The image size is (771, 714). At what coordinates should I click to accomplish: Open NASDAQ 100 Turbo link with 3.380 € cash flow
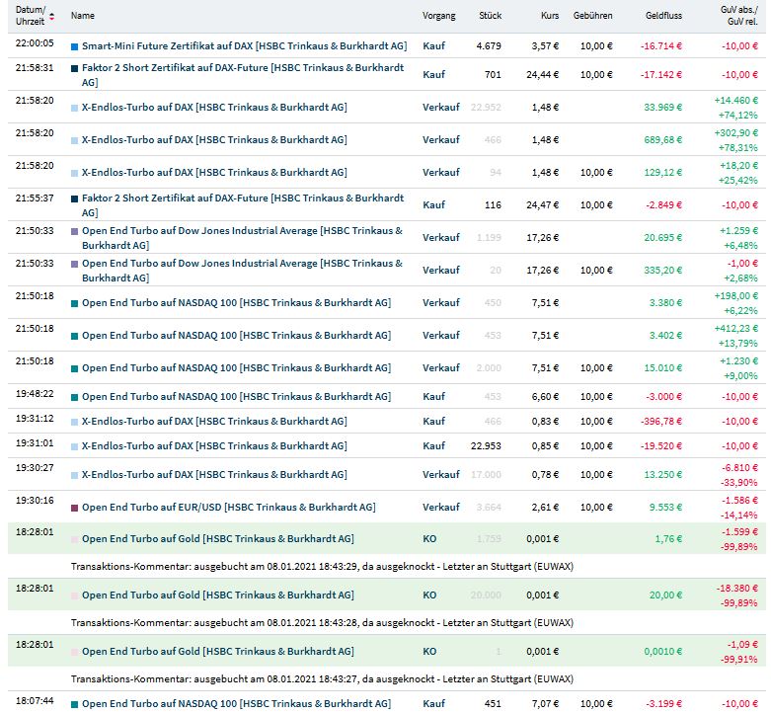click(x=237, y=303)
